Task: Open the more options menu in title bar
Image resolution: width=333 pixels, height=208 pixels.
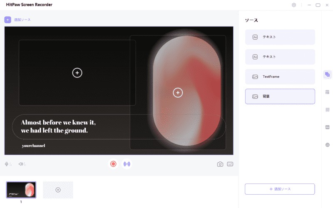Action: point(301,5)
